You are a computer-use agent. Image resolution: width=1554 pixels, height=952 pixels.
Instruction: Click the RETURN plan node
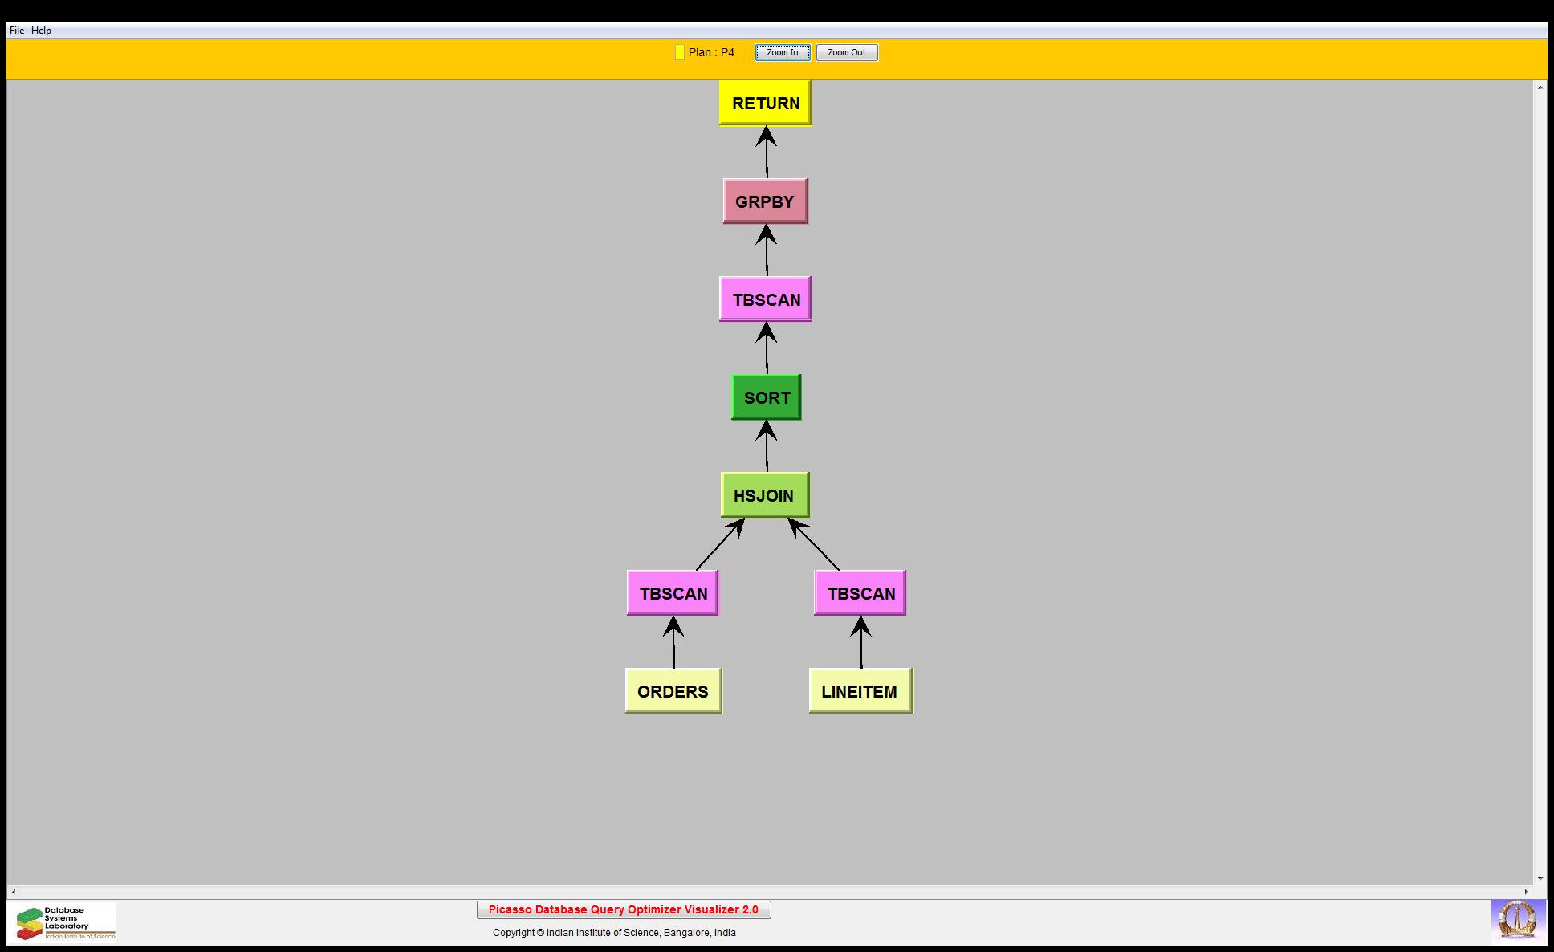point(765,103)
